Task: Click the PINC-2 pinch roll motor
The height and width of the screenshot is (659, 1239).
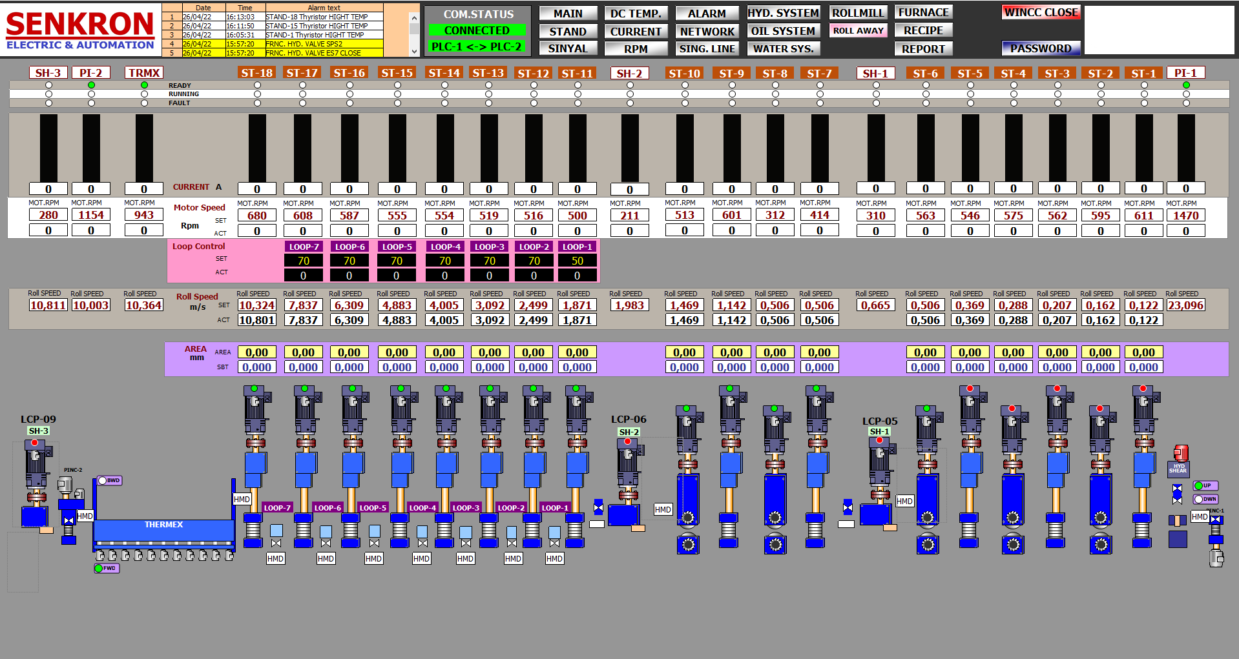Action: (65, 485)
